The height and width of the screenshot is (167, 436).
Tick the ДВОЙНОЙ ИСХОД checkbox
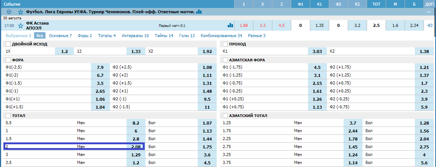(8, 44)
